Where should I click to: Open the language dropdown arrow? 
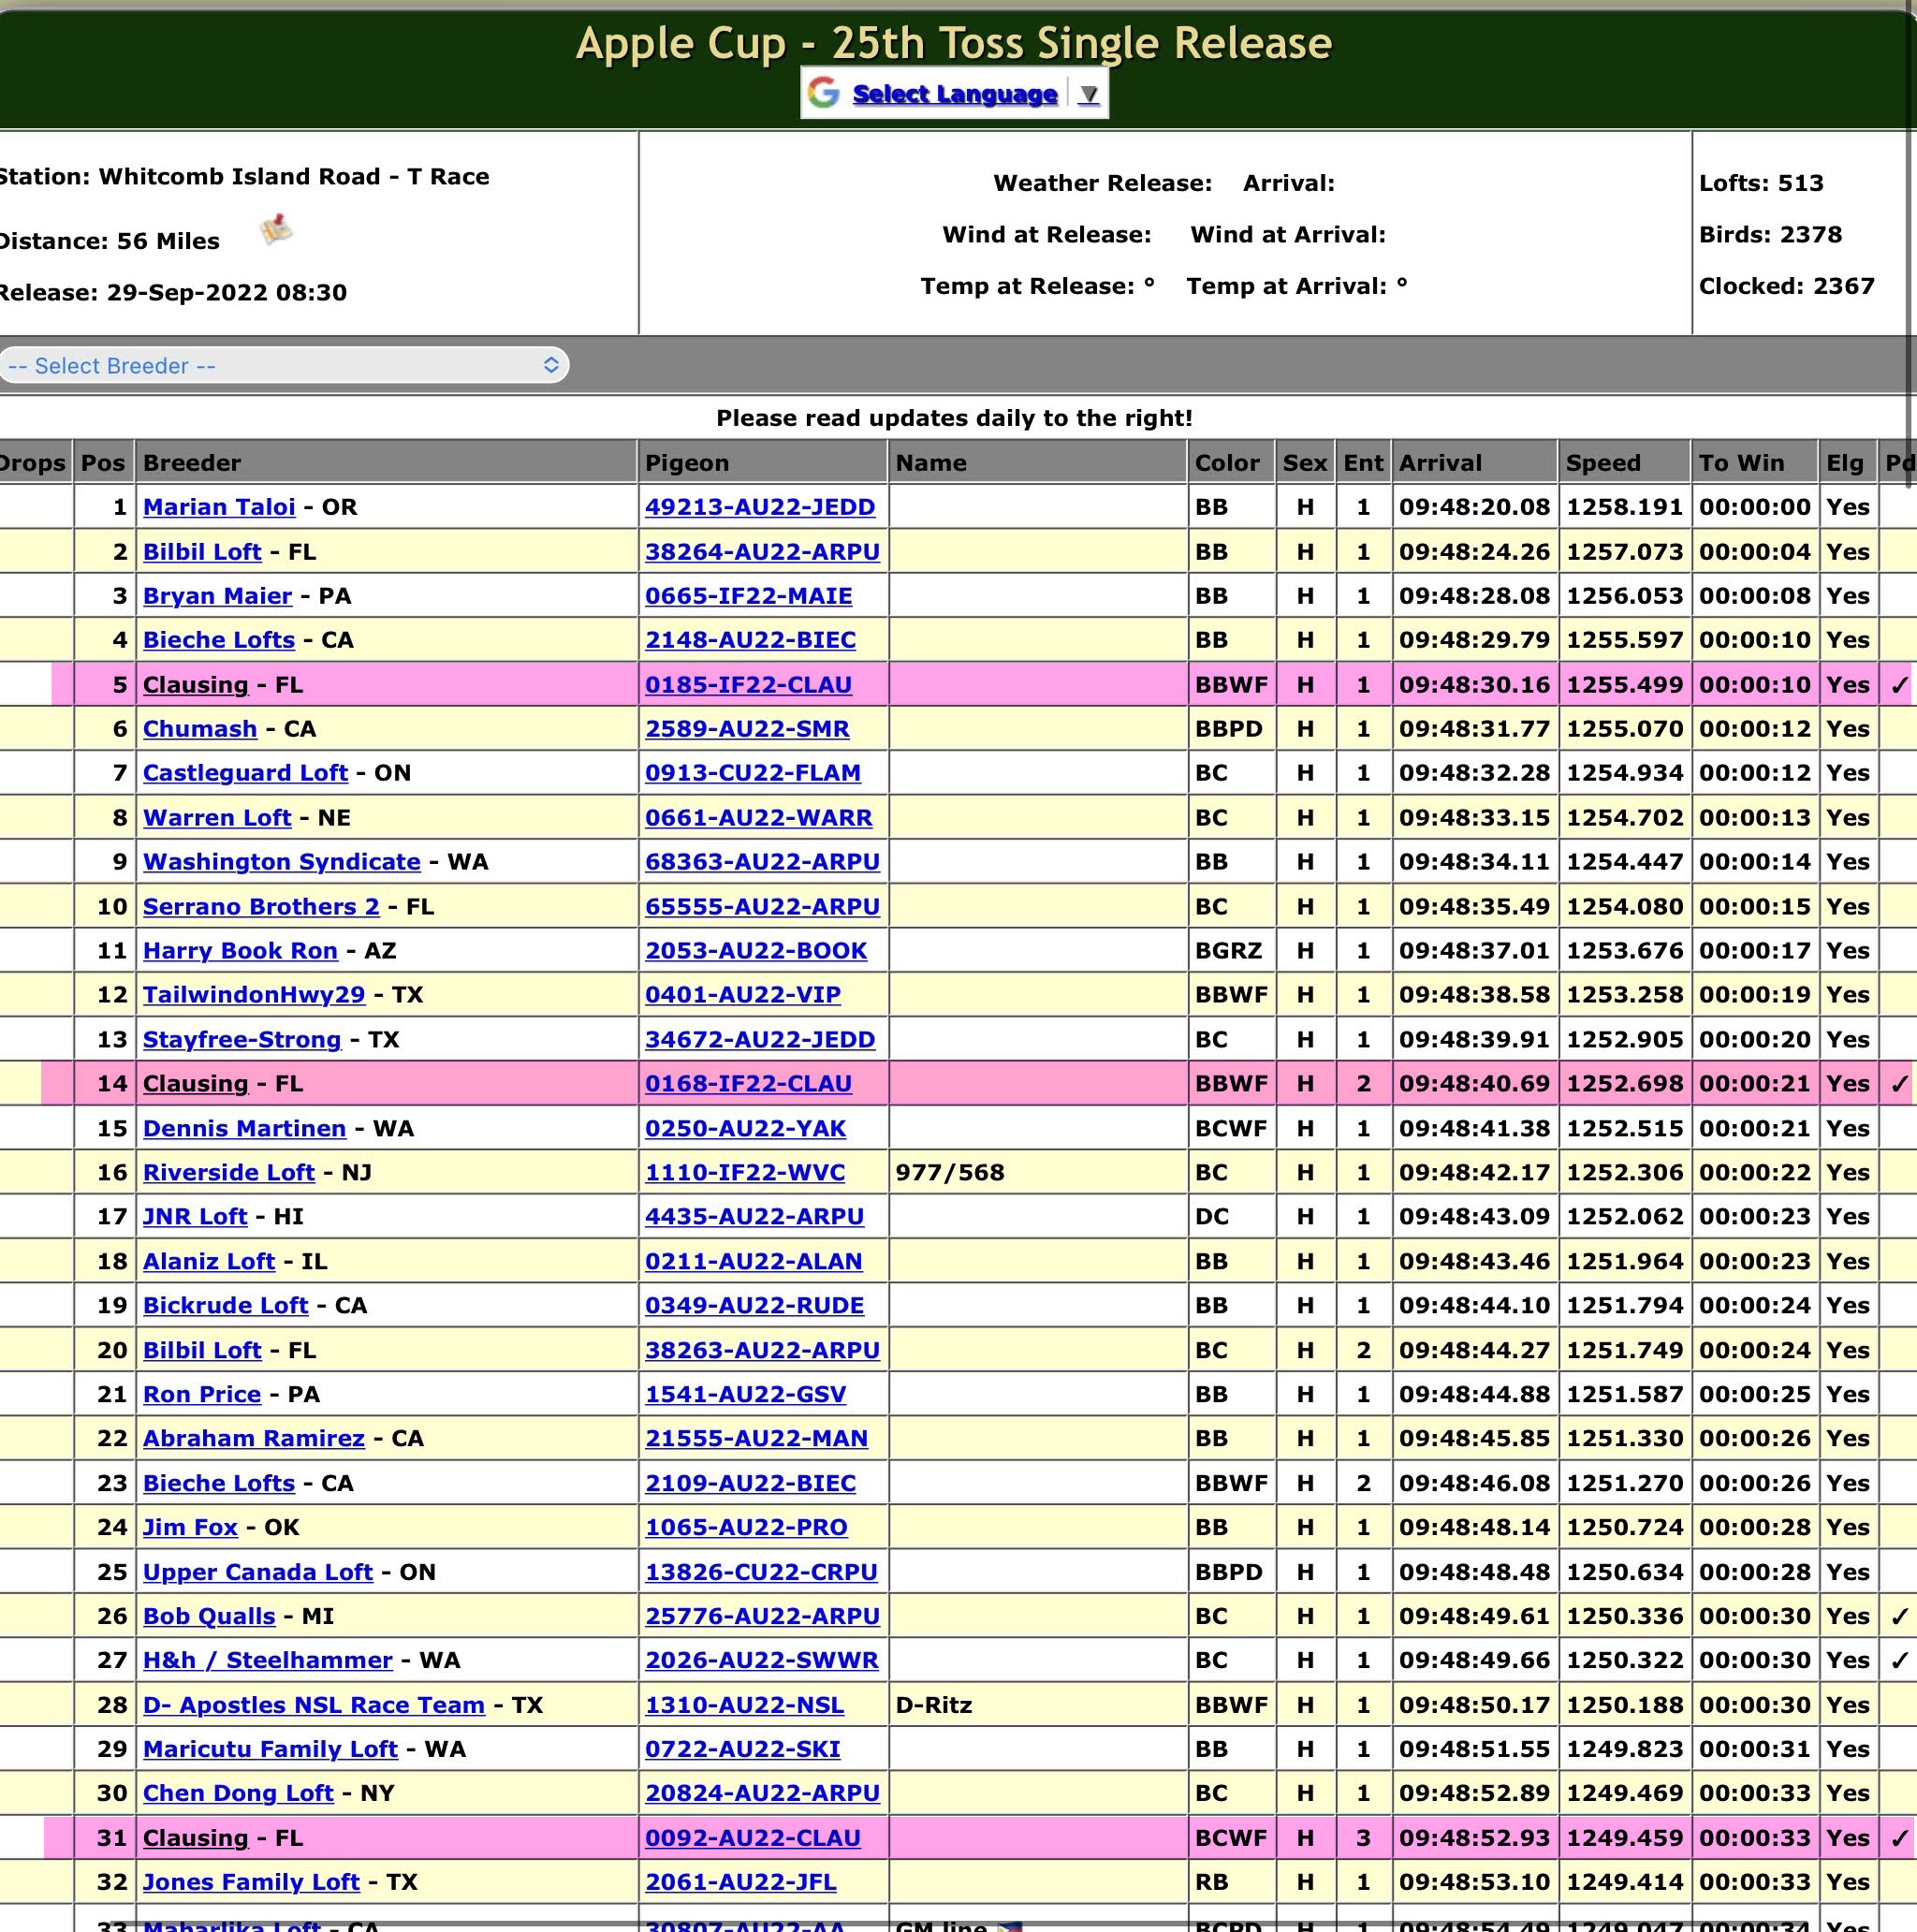pyautogui.click(x=1089, y=94)
